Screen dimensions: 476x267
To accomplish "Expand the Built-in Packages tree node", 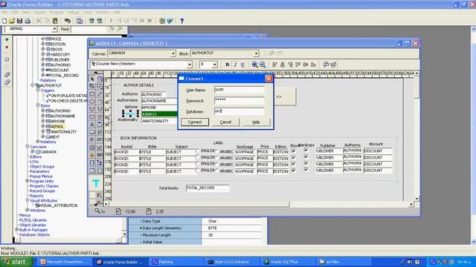I will click(x=17, y=230).
